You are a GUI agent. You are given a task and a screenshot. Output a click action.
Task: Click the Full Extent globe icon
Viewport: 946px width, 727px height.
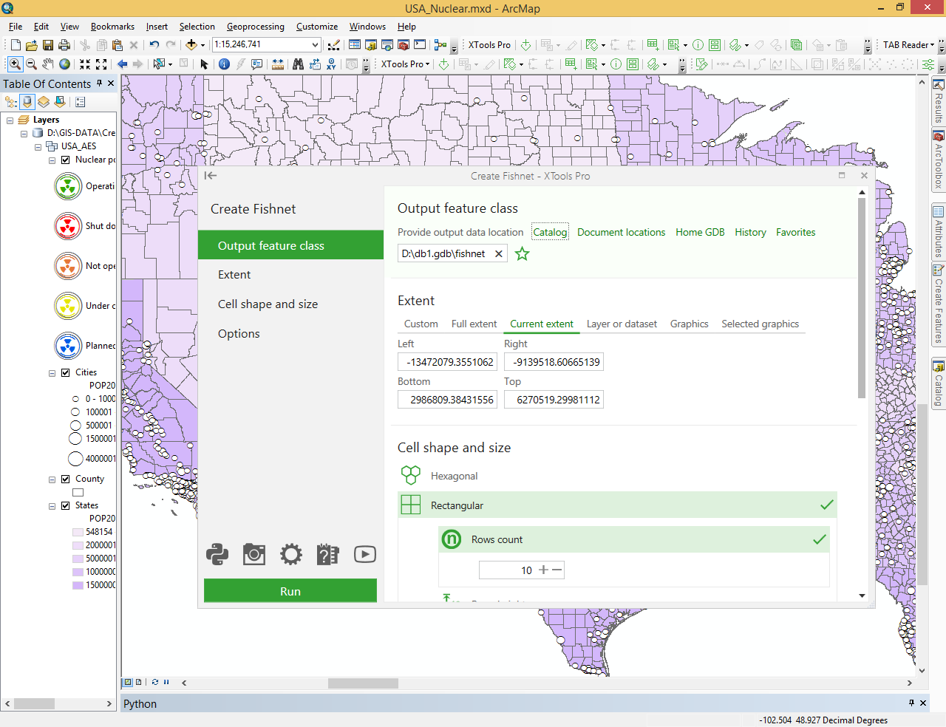coord(65,64)
